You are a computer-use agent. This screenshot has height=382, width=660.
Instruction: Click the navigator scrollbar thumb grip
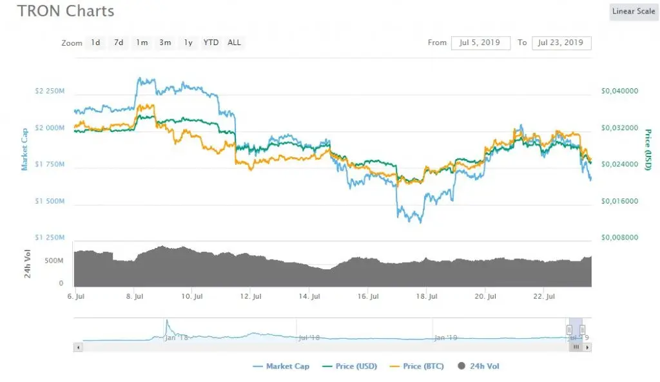coord(576,347)
